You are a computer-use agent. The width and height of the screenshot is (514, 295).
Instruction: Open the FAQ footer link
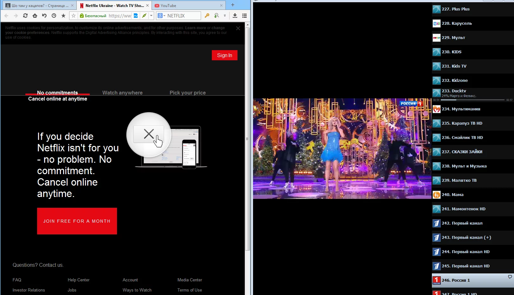[17, 280]
